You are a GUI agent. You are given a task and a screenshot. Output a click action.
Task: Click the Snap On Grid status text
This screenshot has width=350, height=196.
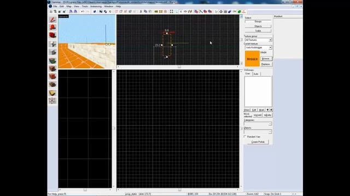[272, 194]
